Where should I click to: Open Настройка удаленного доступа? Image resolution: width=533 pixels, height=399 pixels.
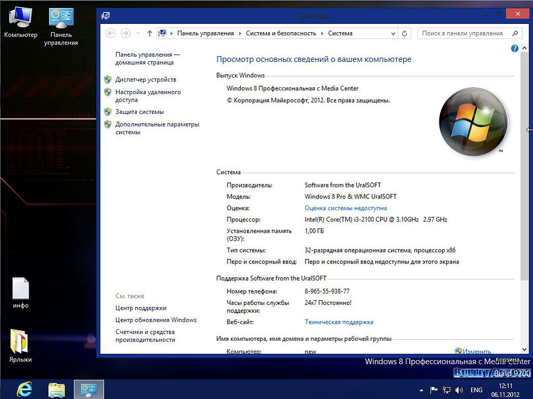pyautogui.click(x=148, y=96)
